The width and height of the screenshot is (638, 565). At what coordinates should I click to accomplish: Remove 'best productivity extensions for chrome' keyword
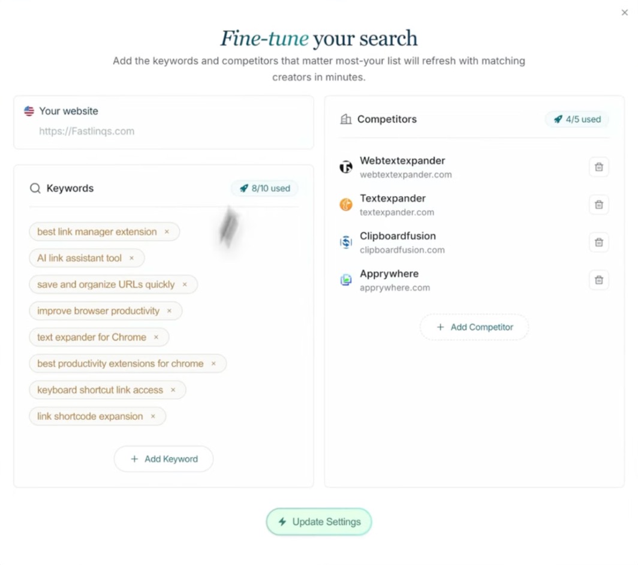[213, 364]
